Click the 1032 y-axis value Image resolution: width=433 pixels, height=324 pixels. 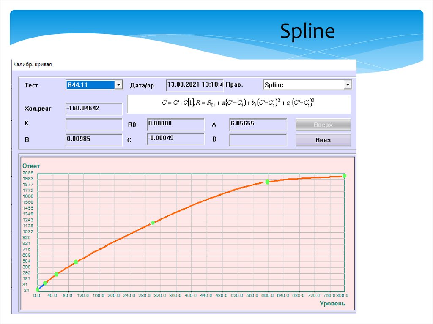[28, 231]
